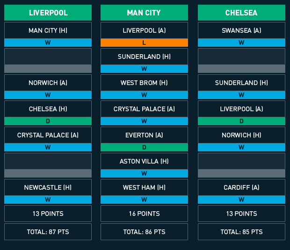Click Man City's Sunderland (H) fixture

tap(144, 57)
